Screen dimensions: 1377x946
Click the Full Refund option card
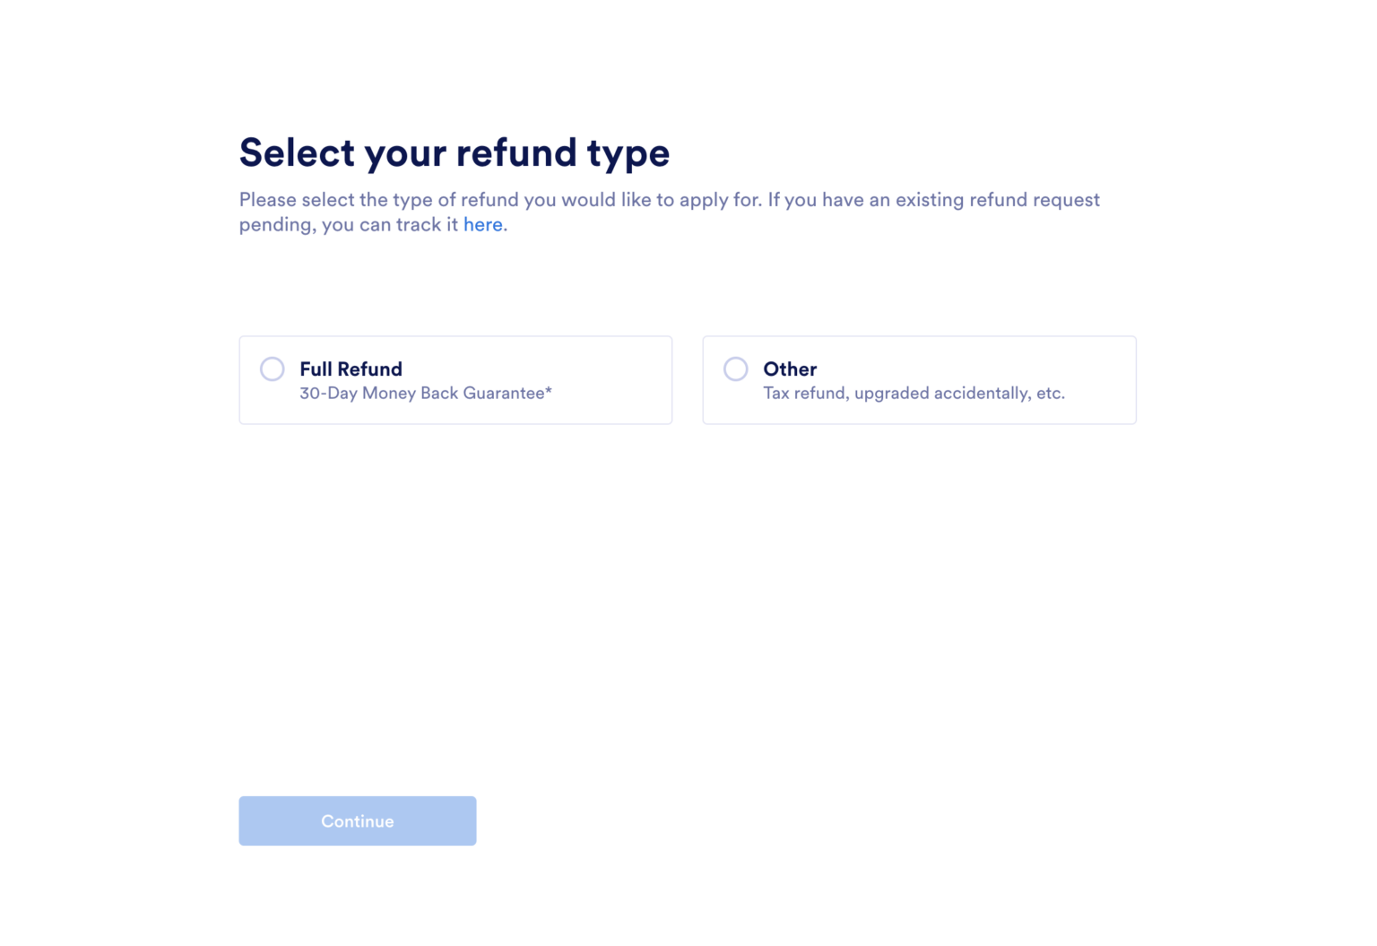(455, 379)
